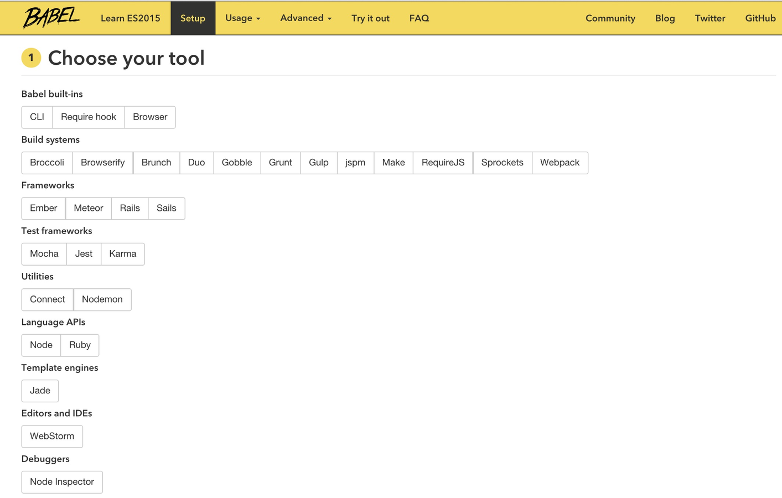Choose the Nodemon utility
The image size is (782, 498).
102,299
